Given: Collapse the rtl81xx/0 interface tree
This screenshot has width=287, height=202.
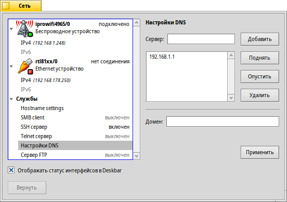Looking at the screenshot, I should pyautogui.click(x=11, y=66).
